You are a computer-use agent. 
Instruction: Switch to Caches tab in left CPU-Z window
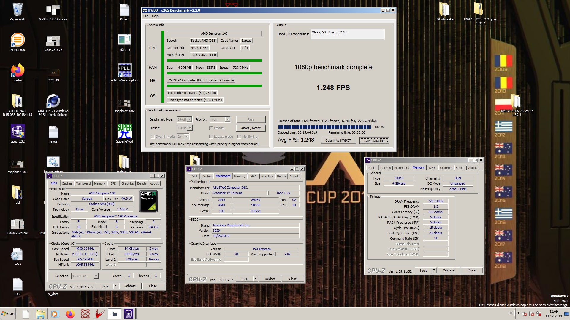[67, 183]
